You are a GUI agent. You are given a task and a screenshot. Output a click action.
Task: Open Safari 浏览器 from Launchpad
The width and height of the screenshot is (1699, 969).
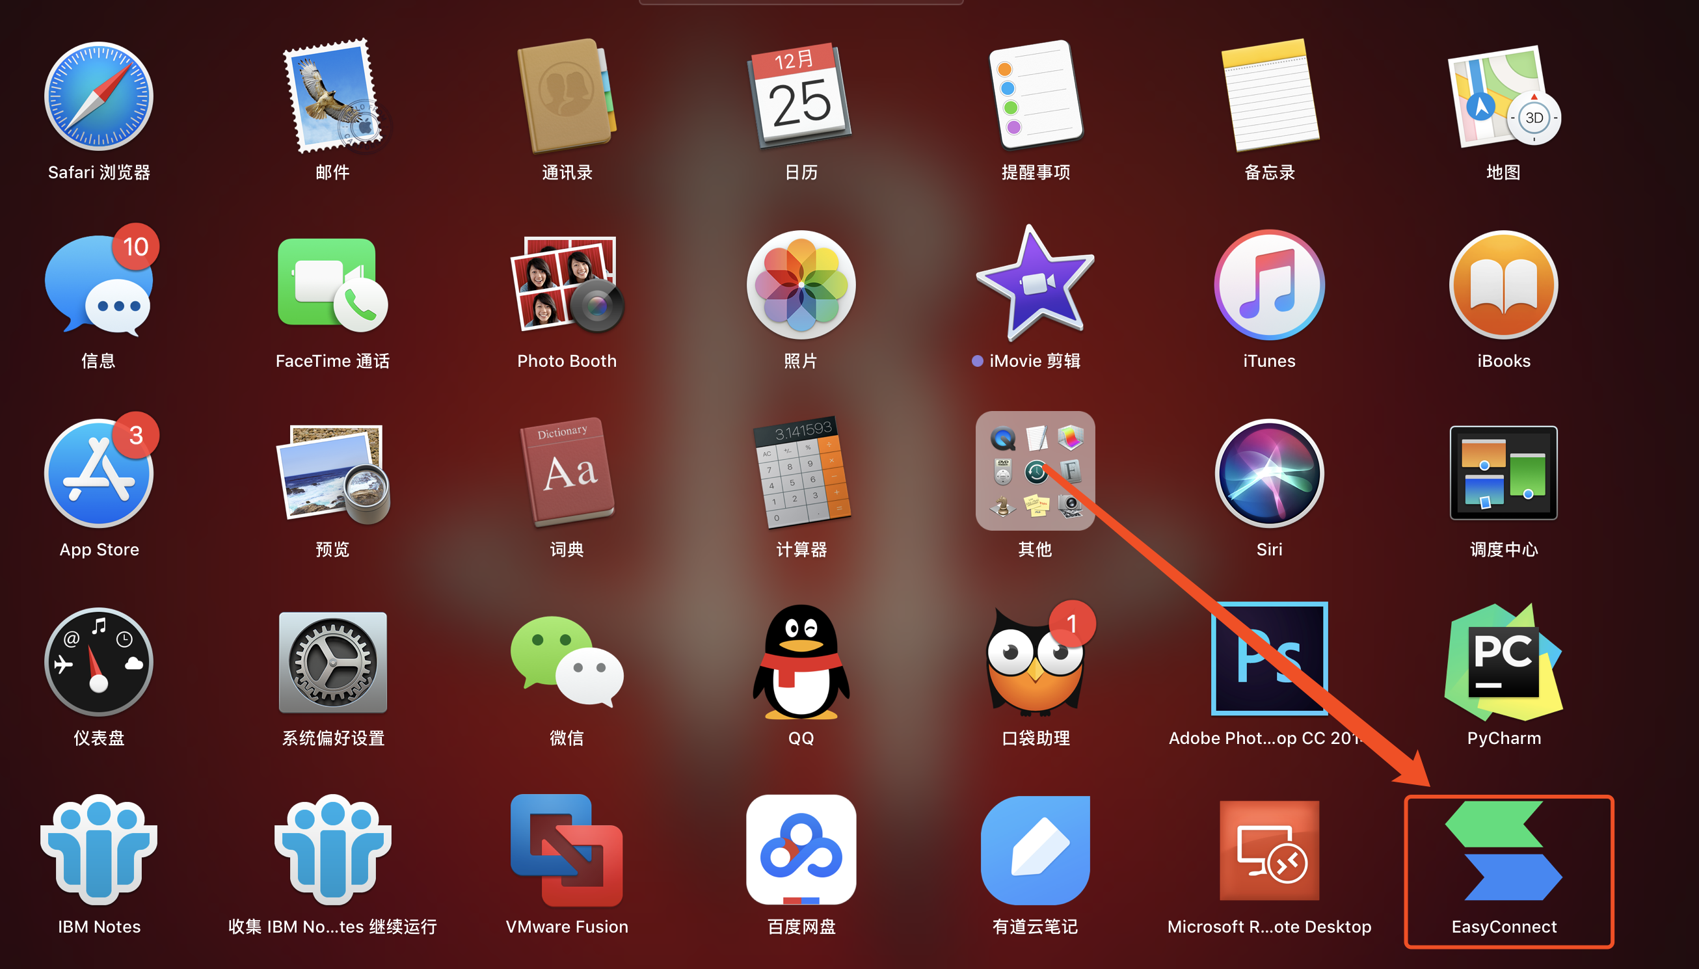(x=98, y=96)
